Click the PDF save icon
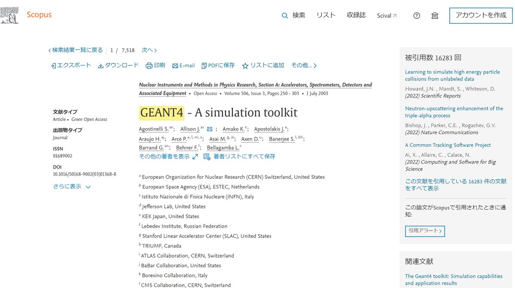 click(204, 66)
